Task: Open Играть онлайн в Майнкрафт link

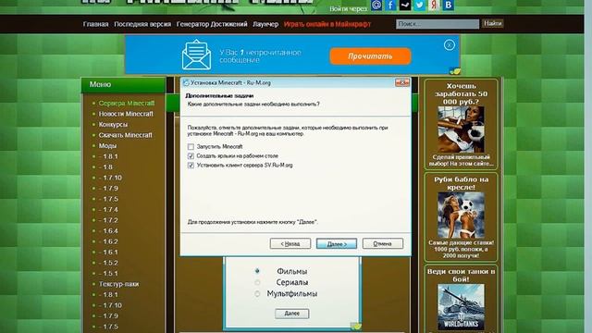Action: [x=327, y=24]
